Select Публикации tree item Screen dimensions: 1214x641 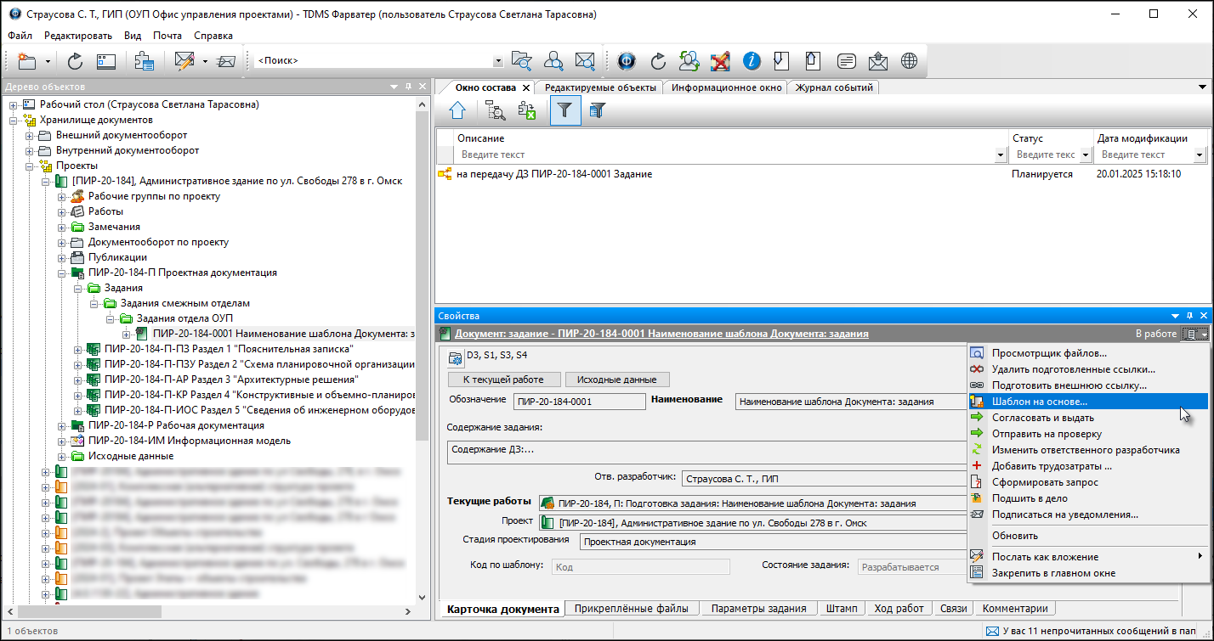pyautogui.click(x=117, y=257)
